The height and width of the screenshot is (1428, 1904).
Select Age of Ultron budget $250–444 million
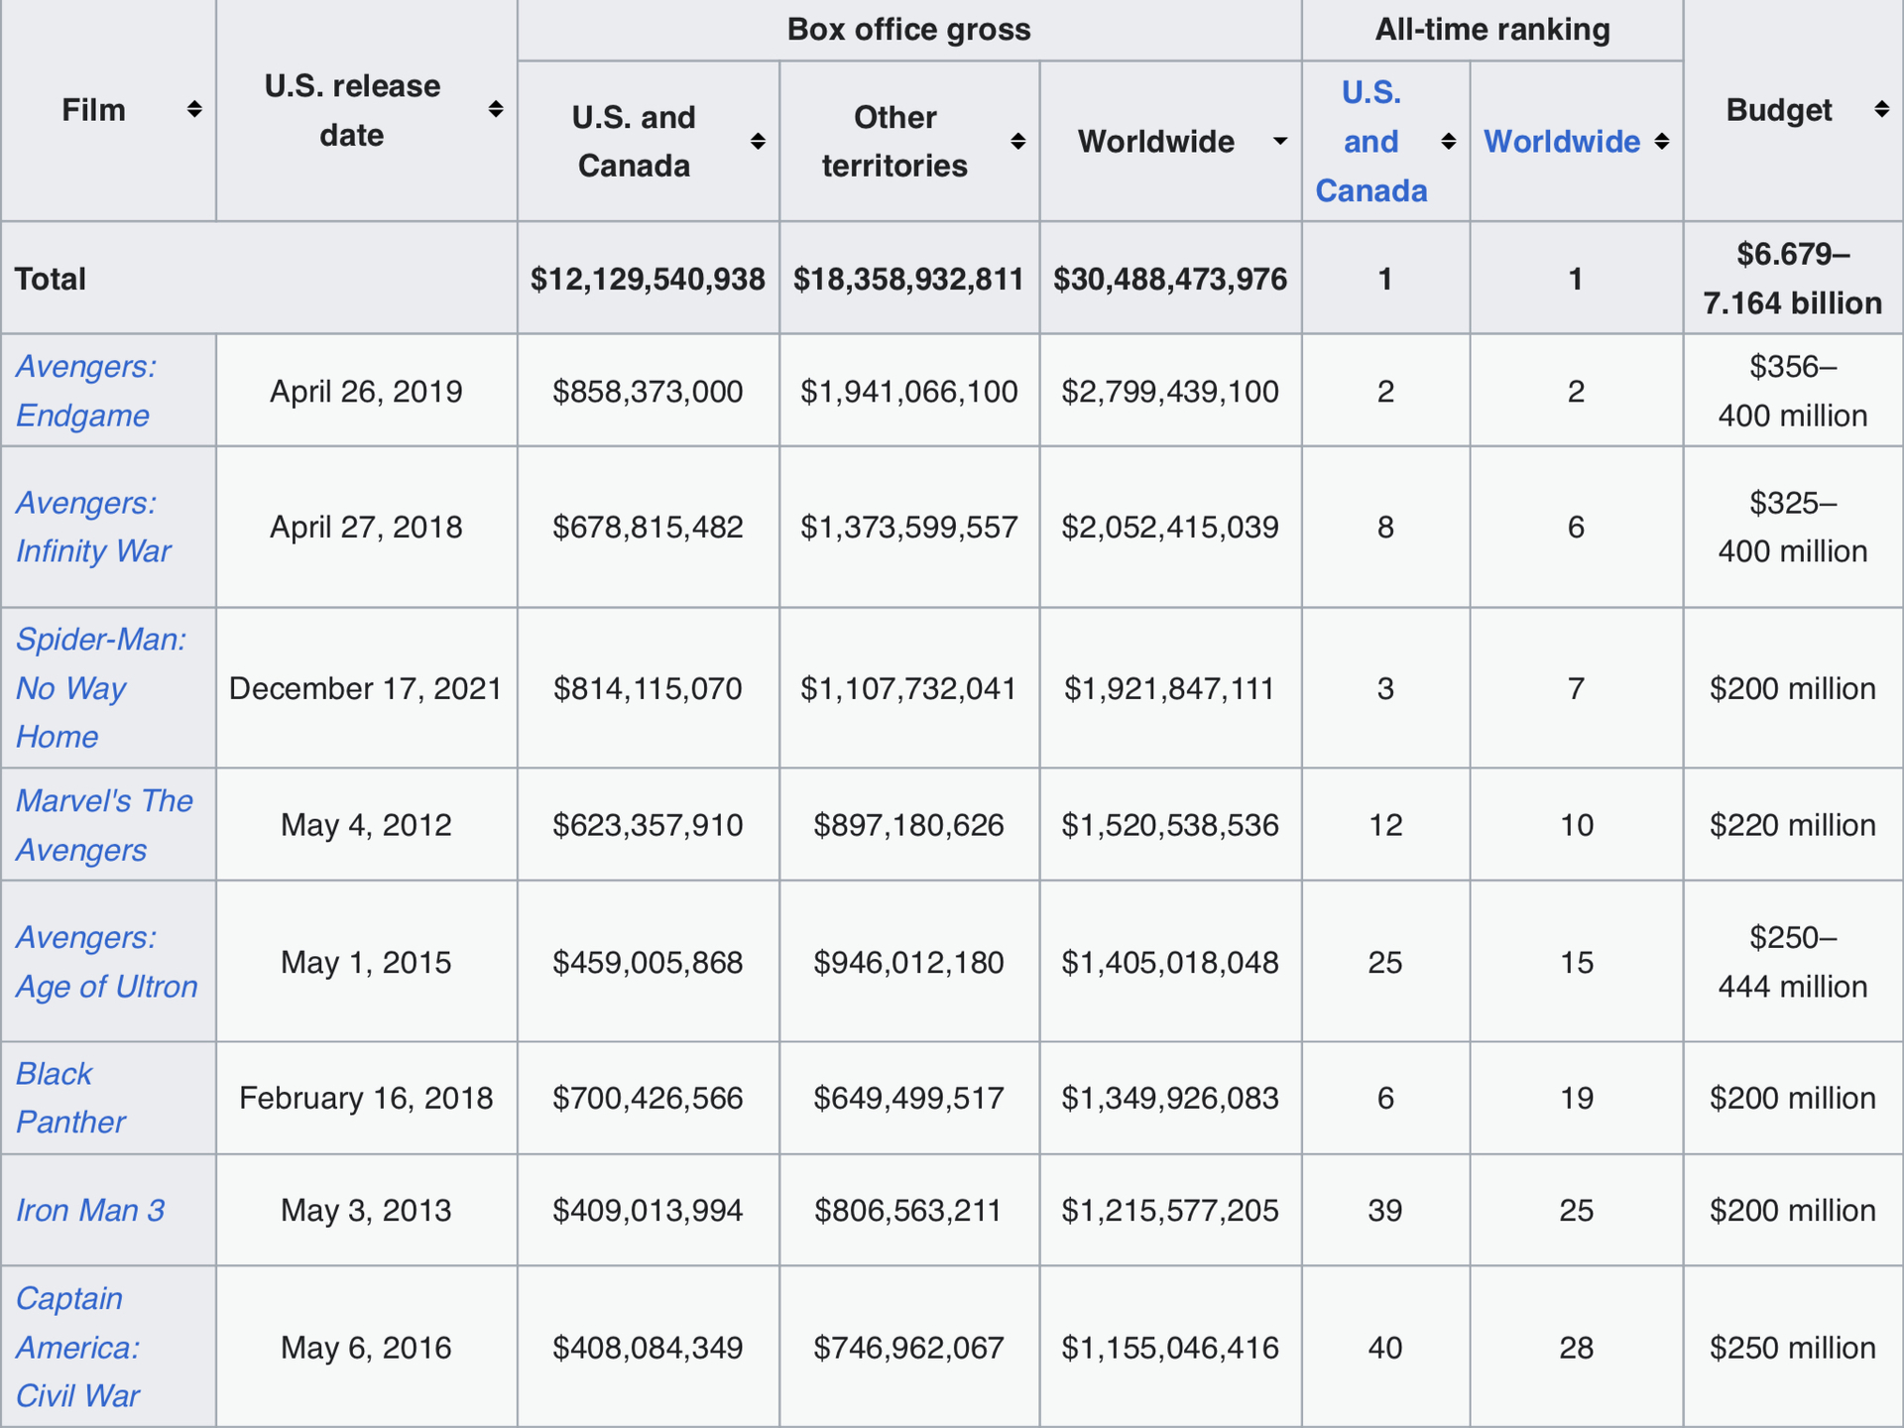1793,962
